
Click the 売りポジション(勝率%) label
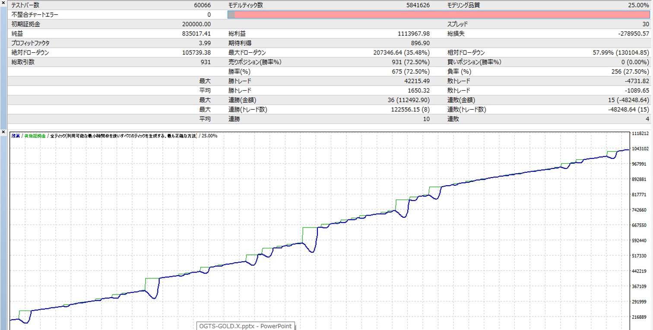255,62
